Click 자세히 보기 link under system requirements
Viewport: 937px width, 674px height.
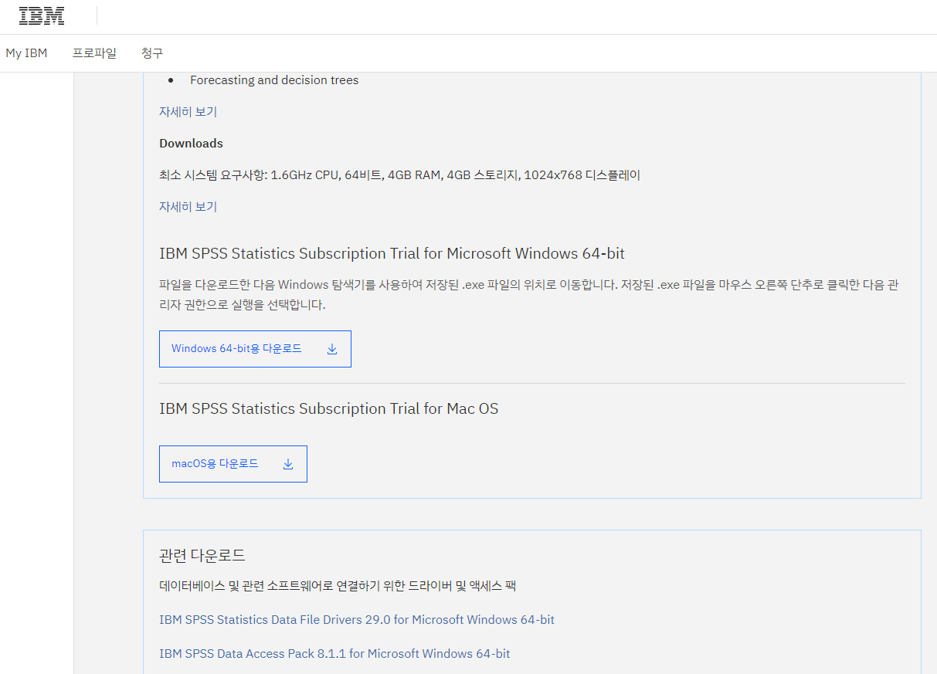click(188, 207)
